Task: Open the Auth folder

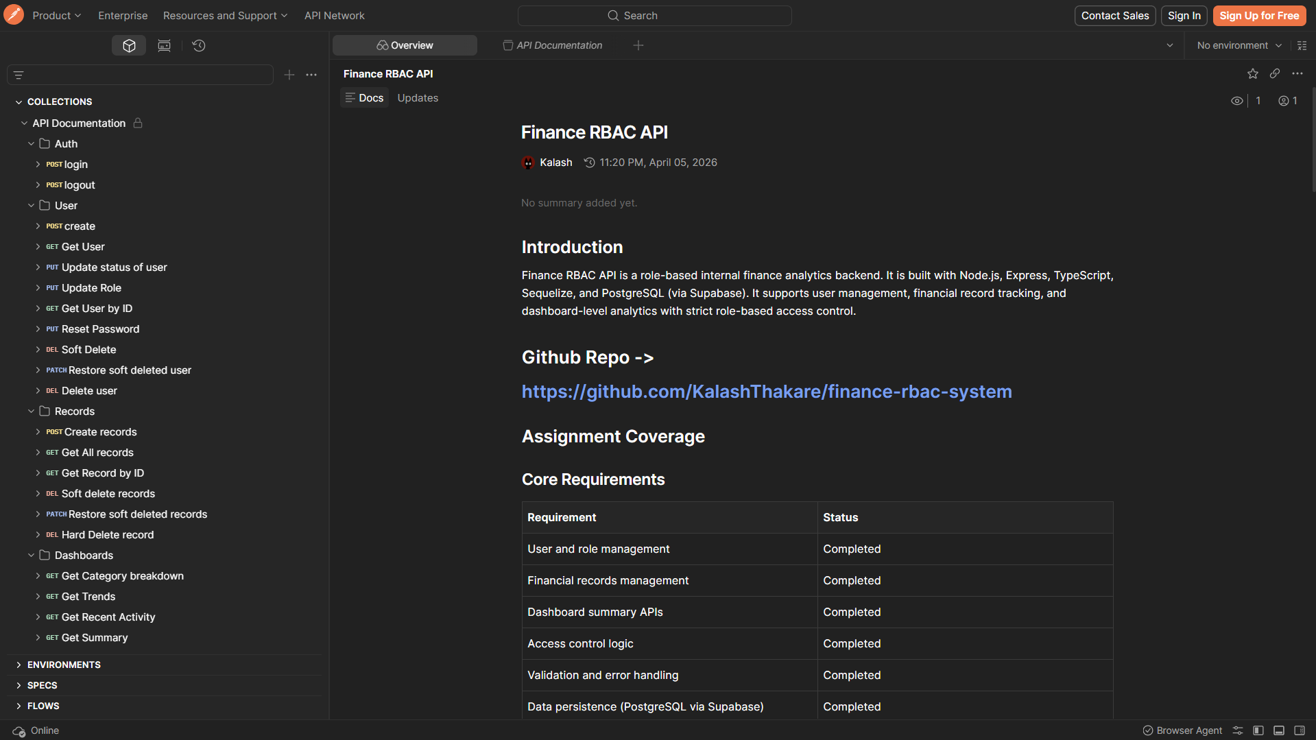Action: pos(66,143)
